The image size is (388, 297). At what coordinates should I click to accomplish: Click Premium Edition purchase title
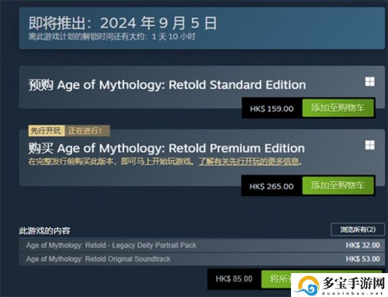coord(167,149)
